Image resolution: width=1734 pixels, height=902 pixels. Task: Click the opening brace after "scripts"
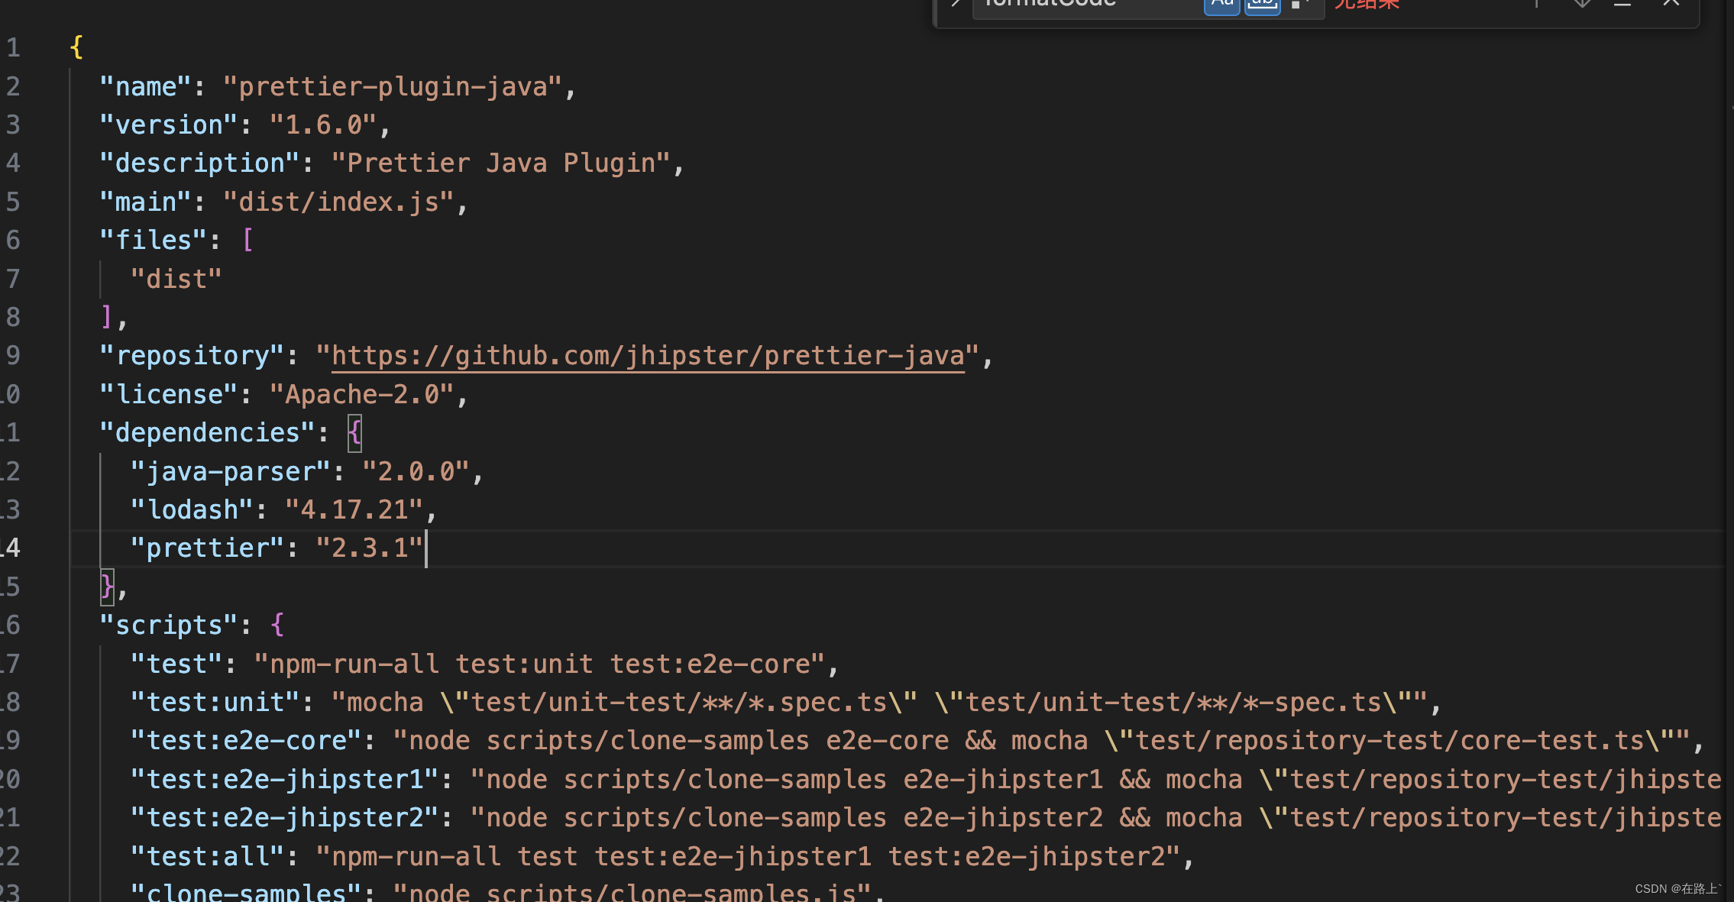tap(277, 626)
